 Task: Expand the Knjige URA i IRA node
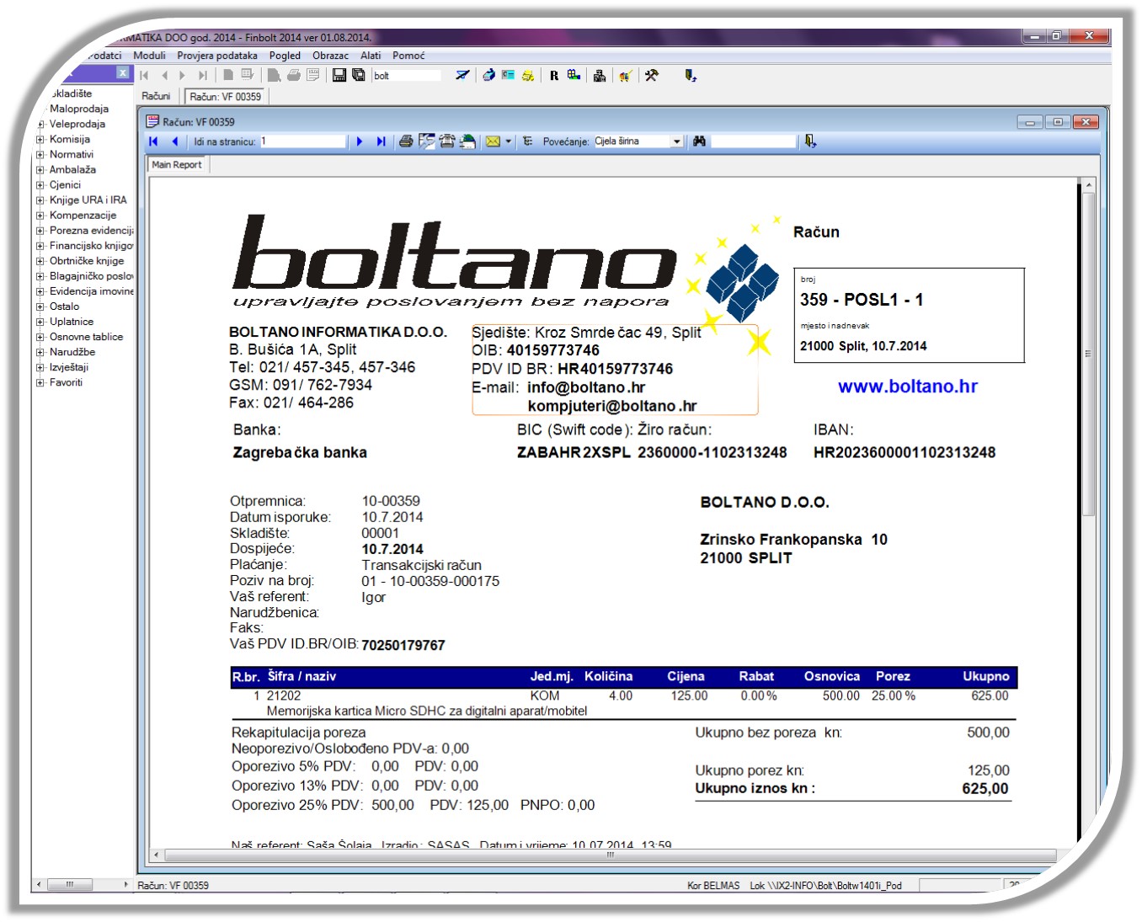(x=40, y=200)
